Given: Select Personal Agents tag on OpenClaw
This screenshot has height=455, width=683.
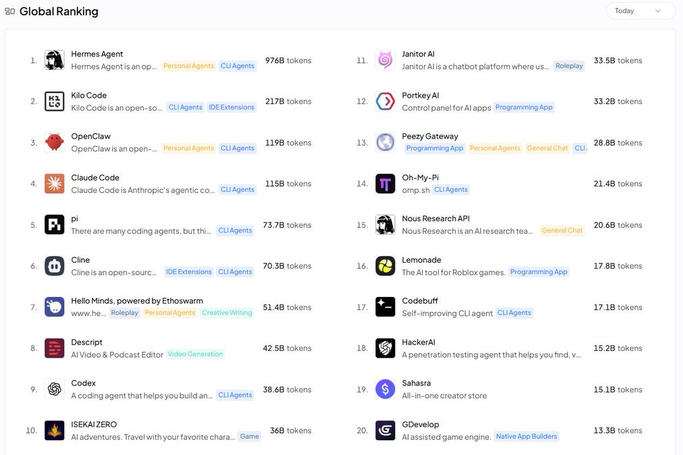Looking at the screenshot, I should point(188,148).
